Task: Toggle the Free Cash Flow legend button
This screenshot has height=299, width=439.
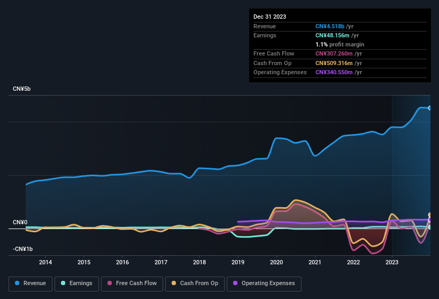Action: (x=132, y=284)
